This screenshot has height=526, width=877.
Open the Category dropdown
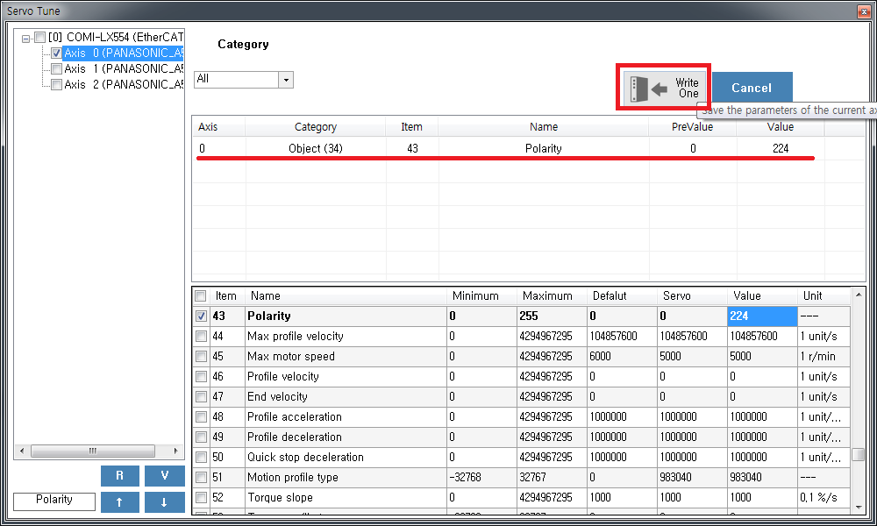click(x=285, y=80)
